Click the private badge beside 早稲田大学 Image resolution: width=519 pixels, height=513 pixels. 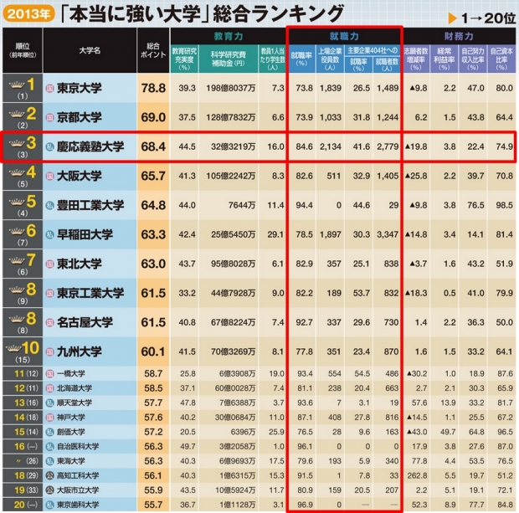click(x=49, y=234)
